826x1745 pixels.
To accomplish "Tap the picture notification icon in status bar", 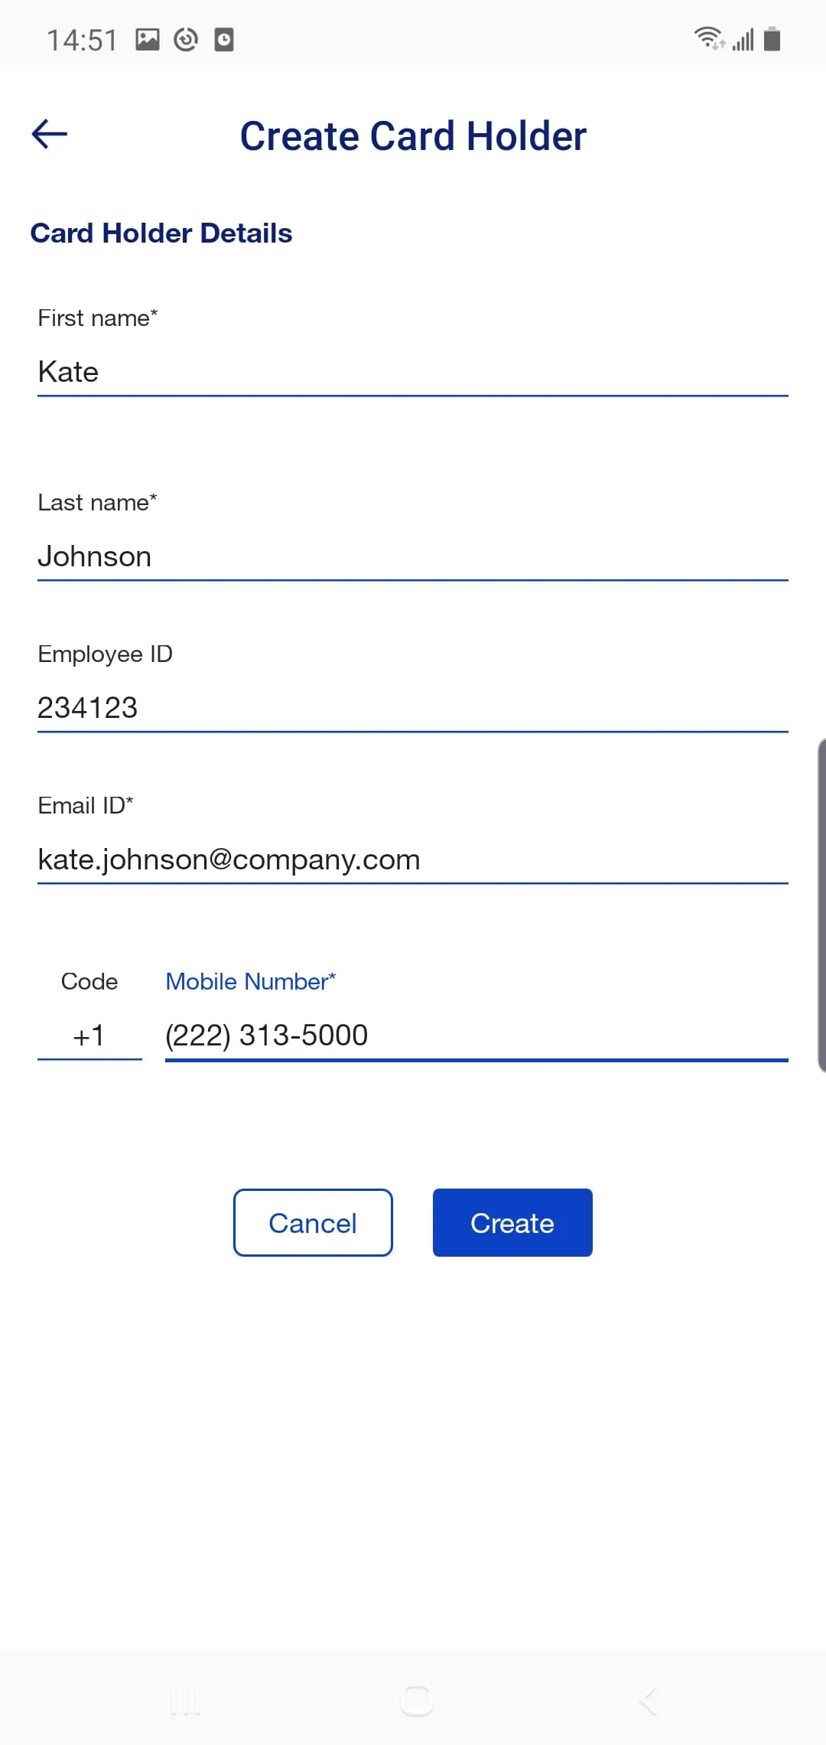I will pyautogui.click(x=148, y=39).
